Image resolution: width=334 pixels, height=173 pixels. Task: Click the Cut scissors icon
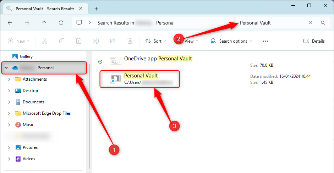coord(44,41)
